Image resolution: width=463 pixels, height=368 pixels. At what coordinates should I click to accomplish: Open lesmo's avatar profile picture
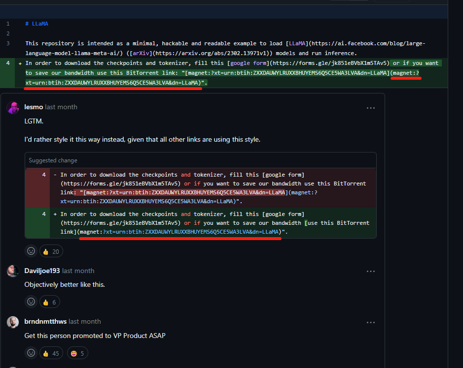[13, 108]
